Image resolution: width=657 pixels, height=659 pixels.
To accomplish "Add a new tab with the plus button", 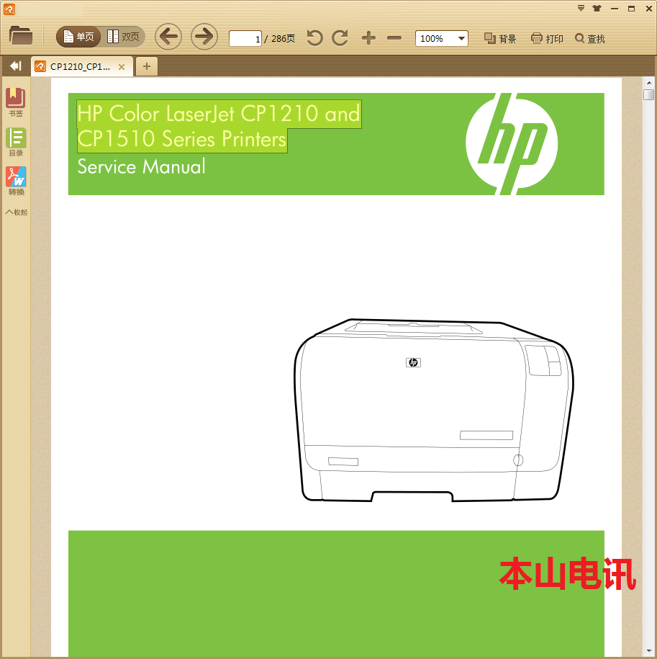I will point(147,66).
